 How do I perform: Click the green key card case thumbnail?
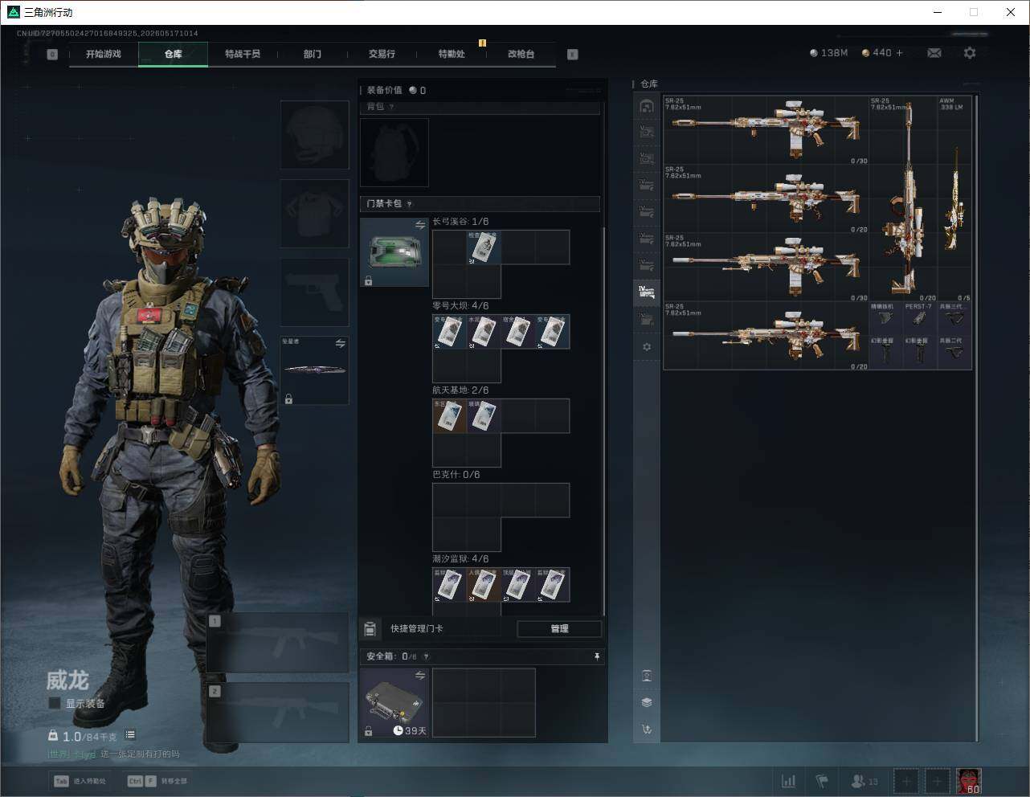pos(394,251)
